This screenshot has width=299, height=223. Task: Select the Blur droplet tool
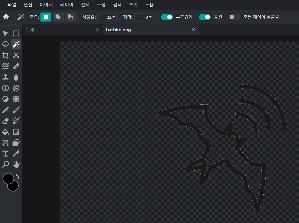point(16,77)
